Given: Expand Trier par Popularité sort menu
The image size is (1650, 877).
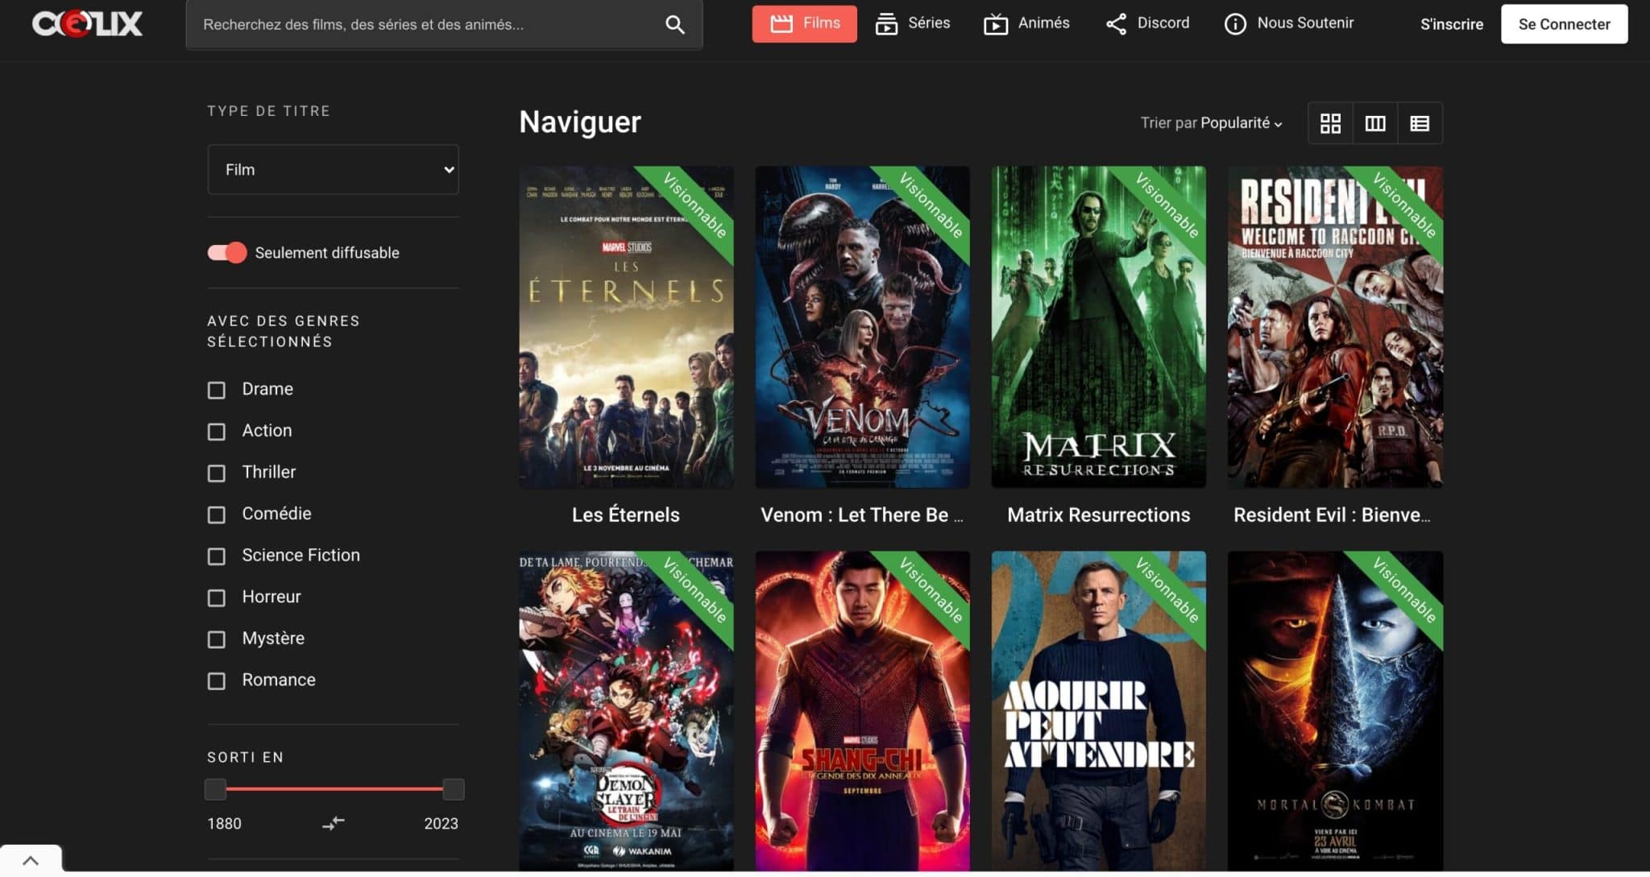Looking at the screenshot, I should coord(1211,123).
